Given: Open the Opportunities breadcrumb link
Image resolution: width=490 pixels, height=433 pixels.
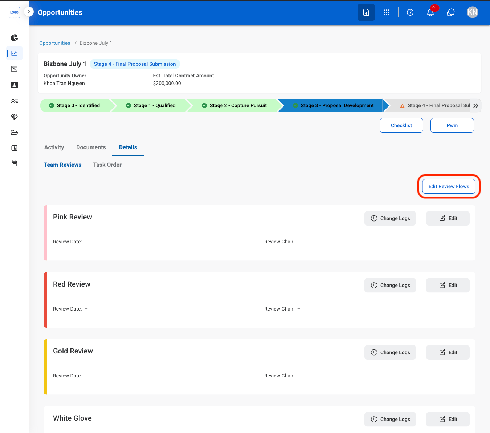Looking at the screenshot, I should 54,43.
